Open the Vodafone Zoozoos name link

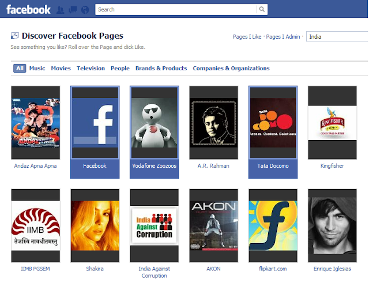tap(154, 166)
